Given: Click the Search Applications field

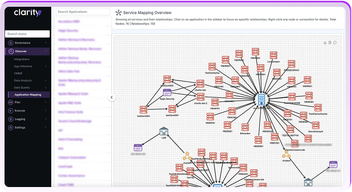Looking at the screenshot, I should pyautogui.click(x=83, y=12).
